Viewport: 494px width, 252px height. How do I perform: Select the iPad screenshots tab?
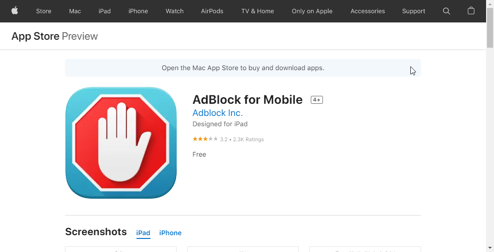(143, 233)
